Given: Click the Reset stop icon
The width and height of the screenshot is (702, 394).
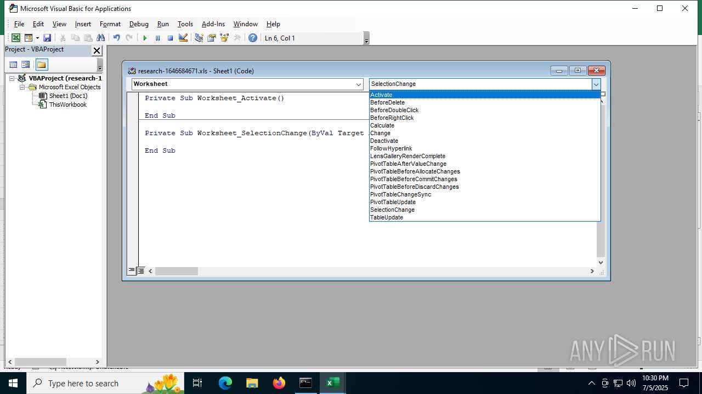Looking at the screenshot, I should [x=170, y=38].
